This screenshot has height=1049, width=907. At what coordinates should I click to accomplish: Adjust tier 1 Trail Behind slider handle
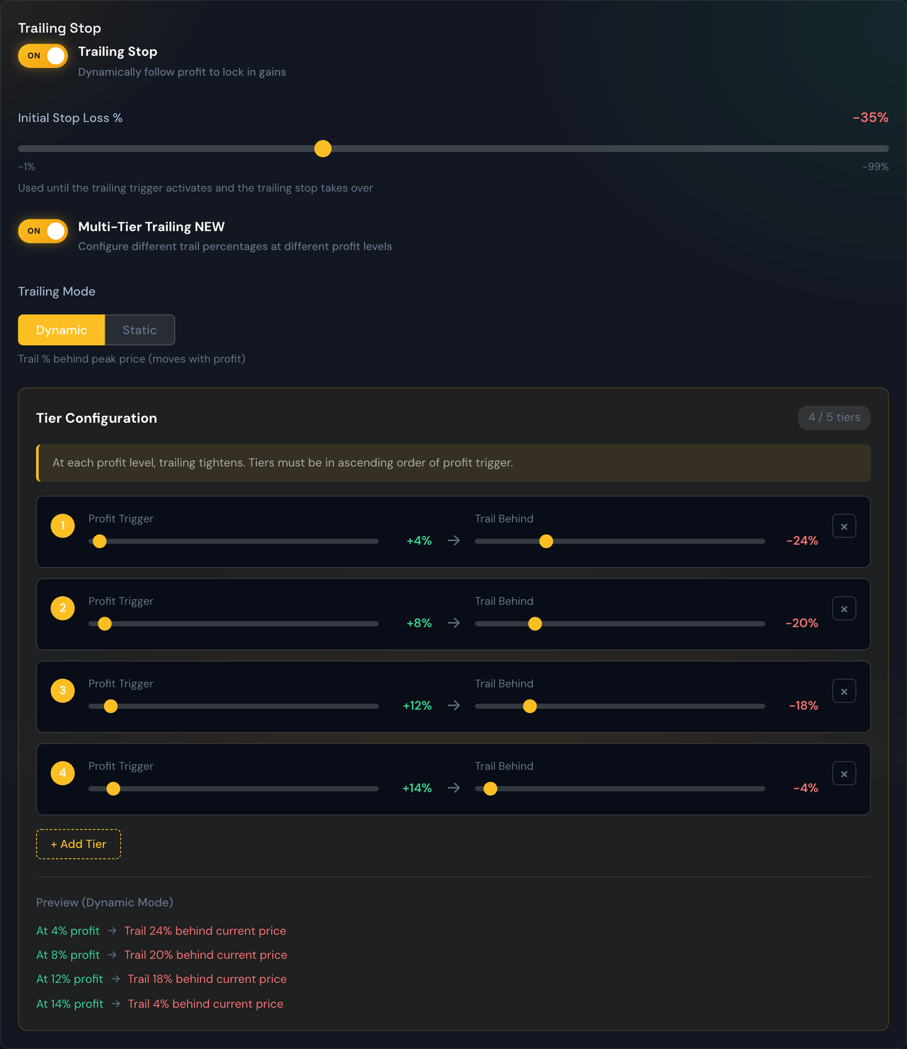[x=546, y=541]
